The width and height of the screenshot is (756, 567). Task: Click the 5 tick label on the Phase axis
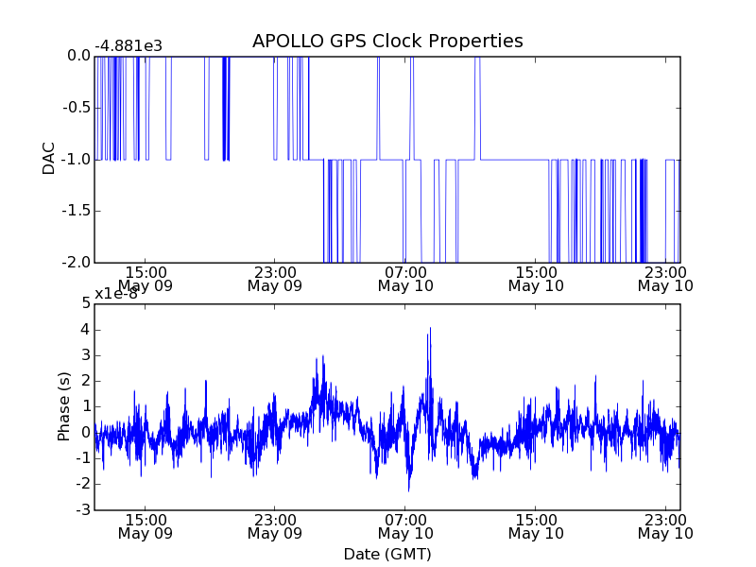86,303
